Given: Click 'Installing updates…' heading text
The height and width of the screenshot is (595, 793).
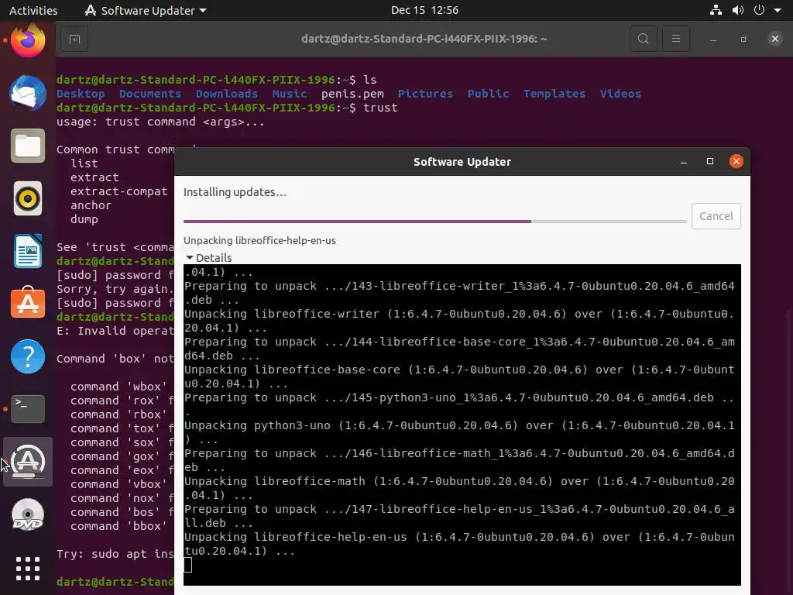Looking at the screenshot, I should tap(235, 192).
